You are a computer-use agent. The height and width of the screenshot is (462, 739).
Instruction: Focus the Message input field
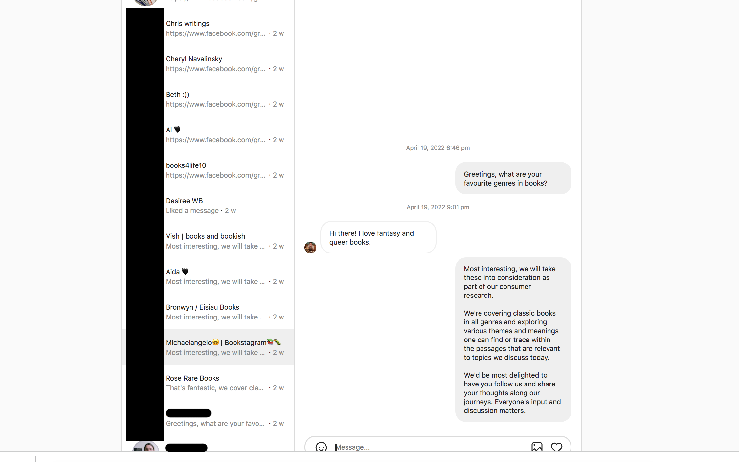[430, 447]
